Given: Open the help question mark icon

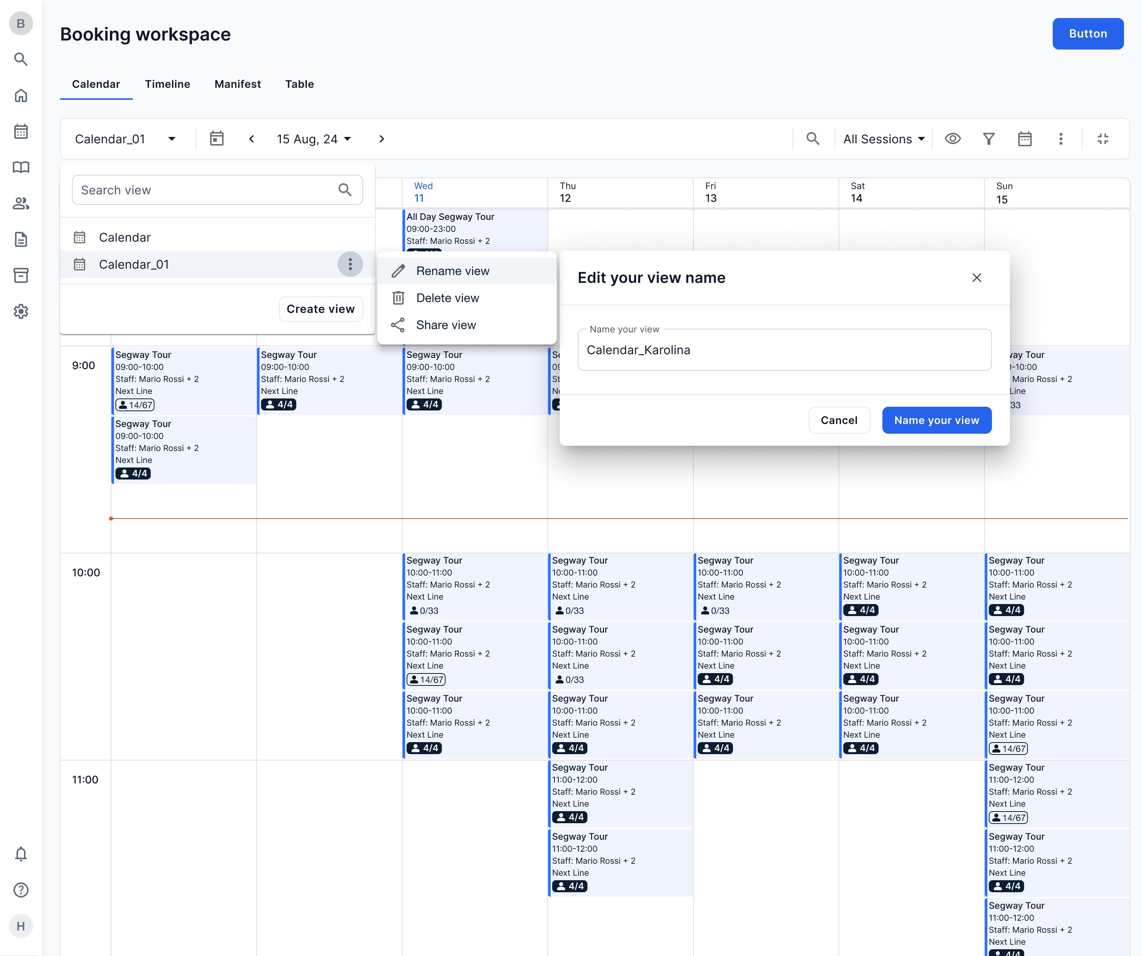Looking at the screenshot, I should [x=21, y=890].
